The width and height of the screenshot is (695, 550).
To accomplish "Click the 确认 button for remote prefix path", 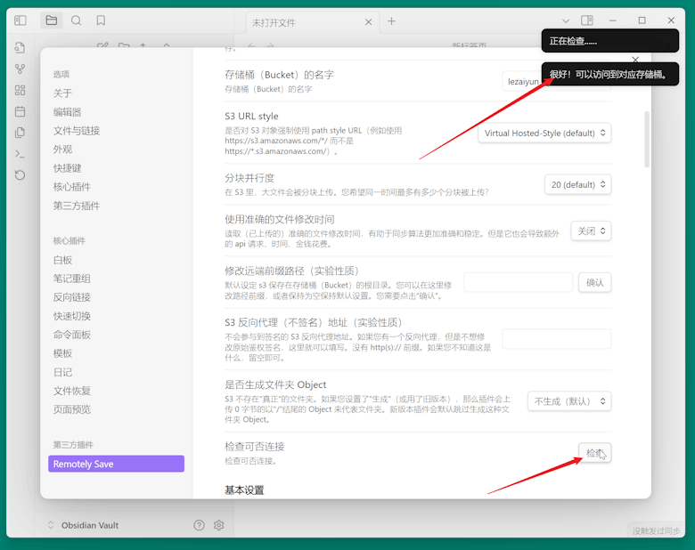I will click(594, 282).
